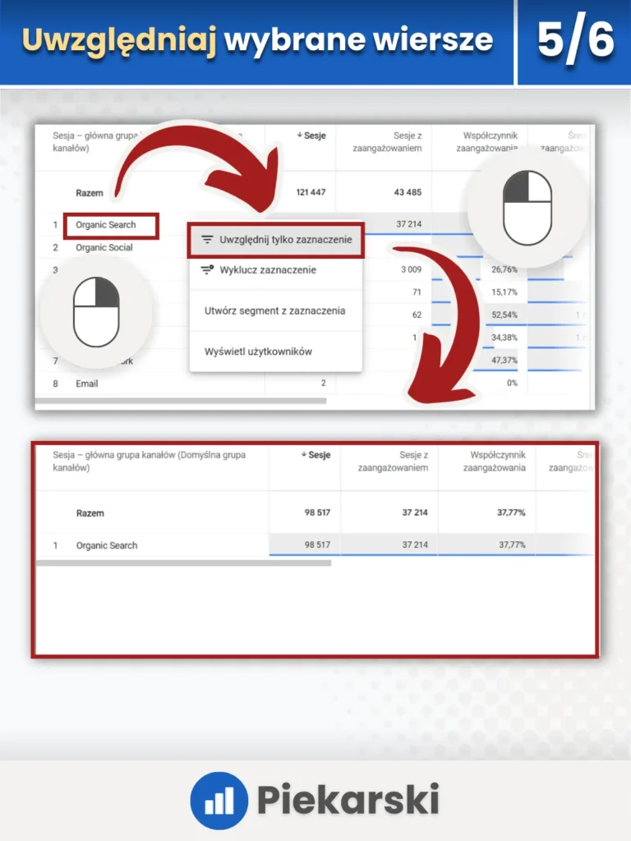This screenshot has width=631, height=841.
Task: Click 'Sesje z zaangażowaniem' header in upper table
Action: (x=388, y=141)
